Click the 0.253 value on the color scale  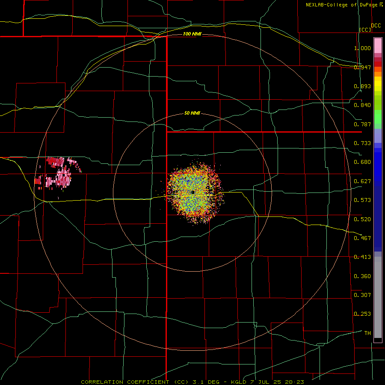(362, 314)
